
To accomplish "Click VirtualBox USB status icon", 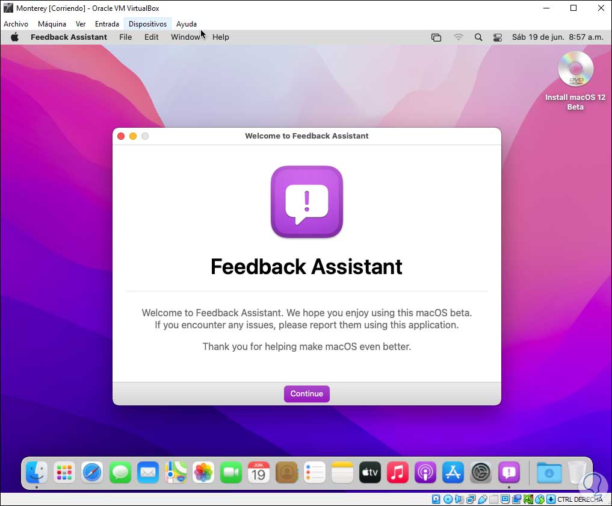I will (483, 499).
